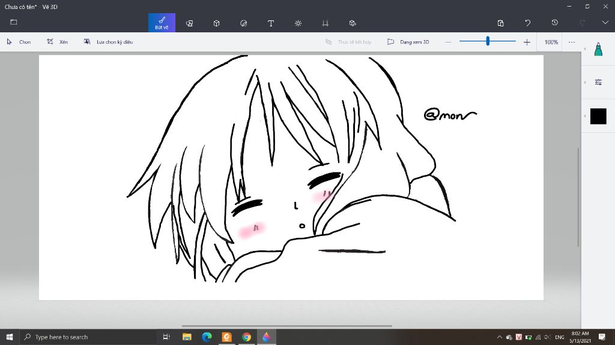Image resolution: width=615 pixels, height=345 pixels.
Task: Switch the ENG input language
Action: (560, 337)
